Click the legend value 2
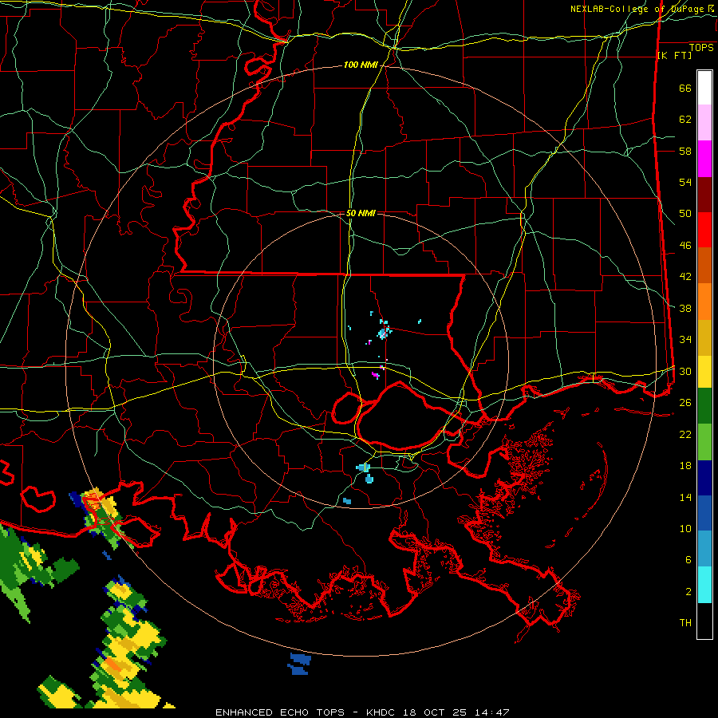The width and height of the screenshot is (718, 718). point(688,592)
